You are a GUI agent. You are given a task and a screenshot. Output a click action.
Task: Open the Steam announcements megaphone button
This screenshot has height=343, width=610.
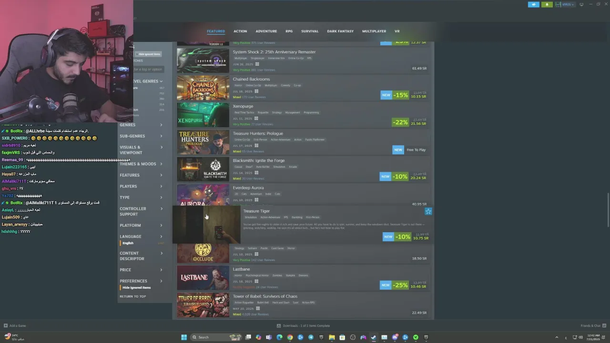[533, 4]
